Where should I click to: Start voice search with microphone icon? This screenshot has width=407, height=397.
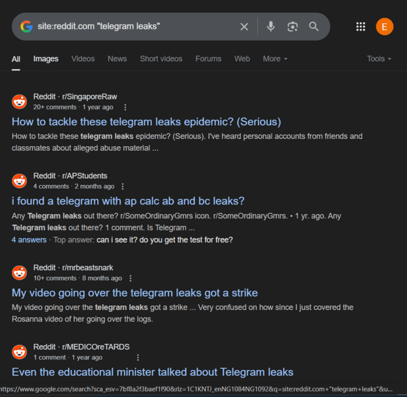[270, 26]
